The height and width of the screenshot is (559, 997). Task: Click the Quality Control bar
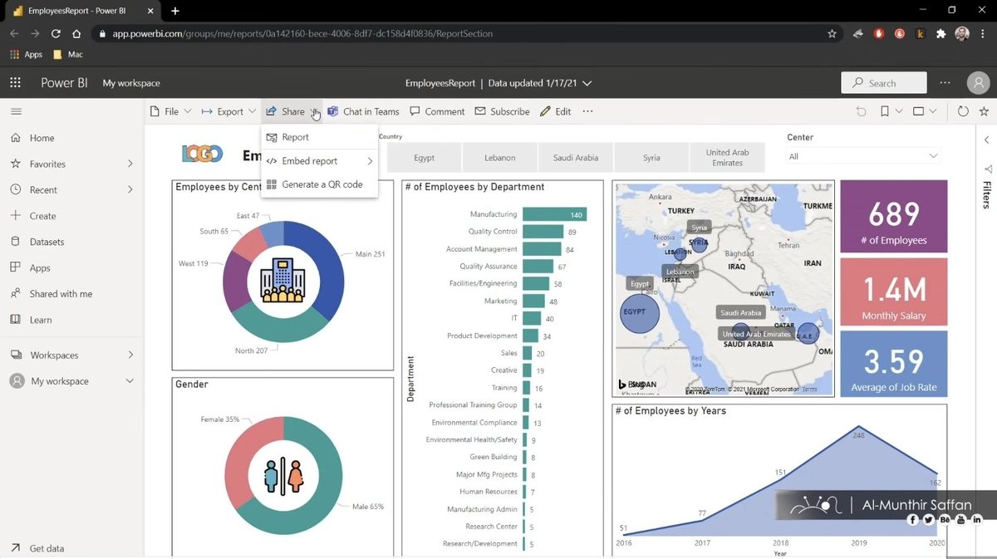tap(543, 232)
